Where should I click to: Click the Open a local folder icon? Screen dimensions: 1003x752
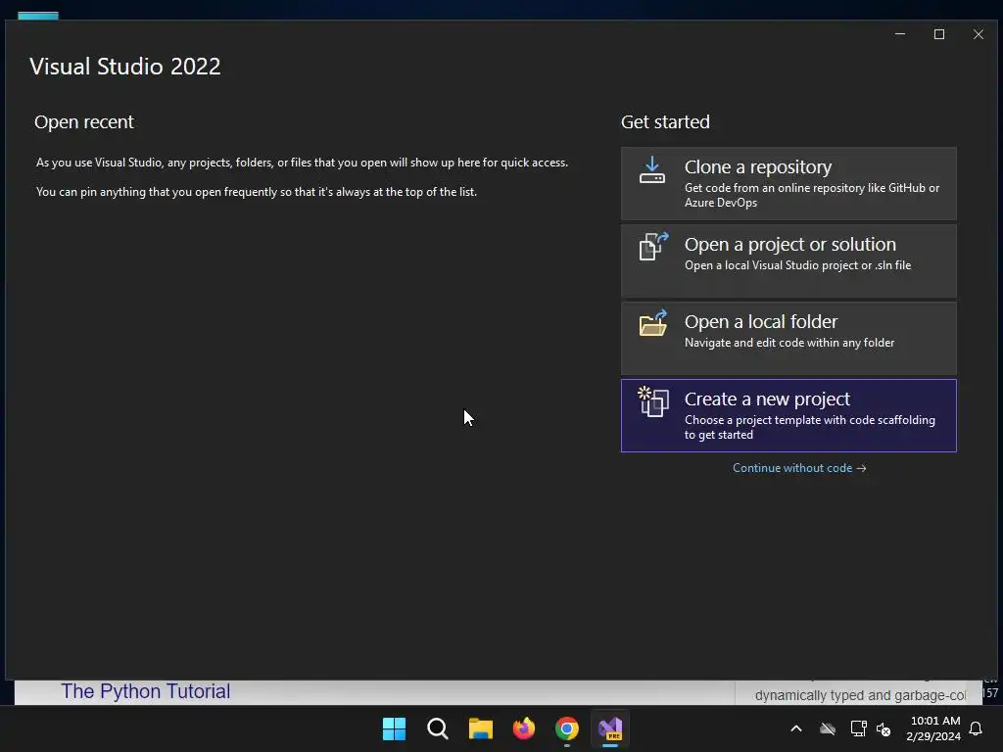pyautogui.click(x=653, y=323)
